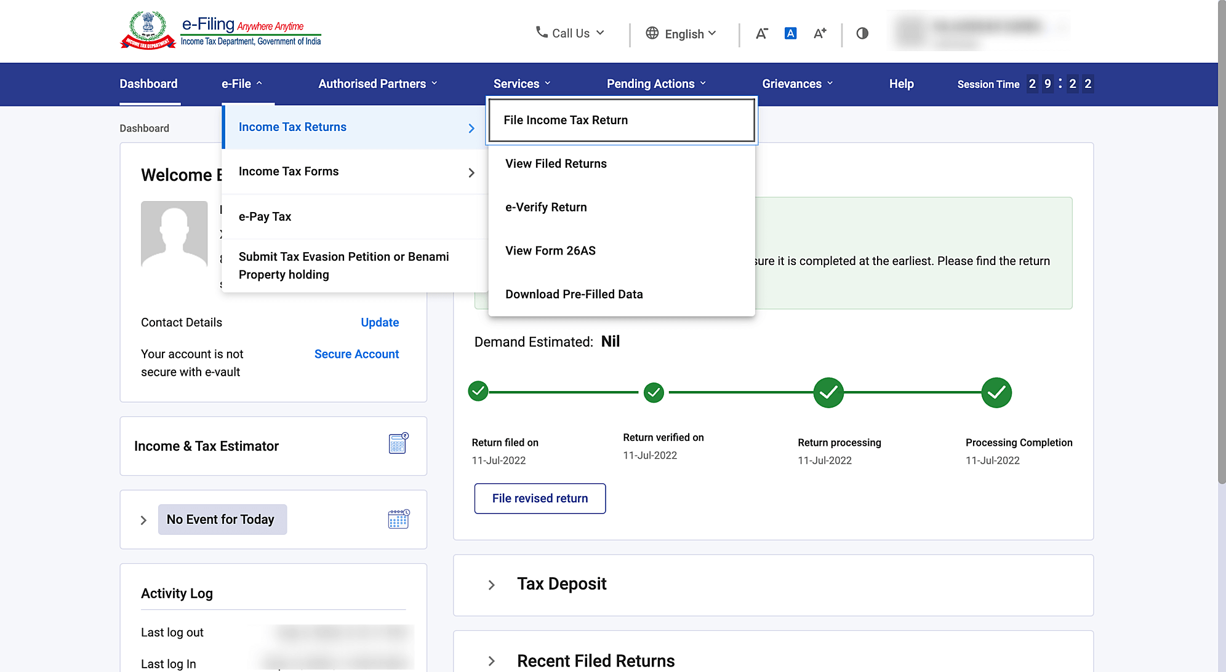Click the page vertical scrollbar
The image size is (1226, 672).
(1222, 242)
